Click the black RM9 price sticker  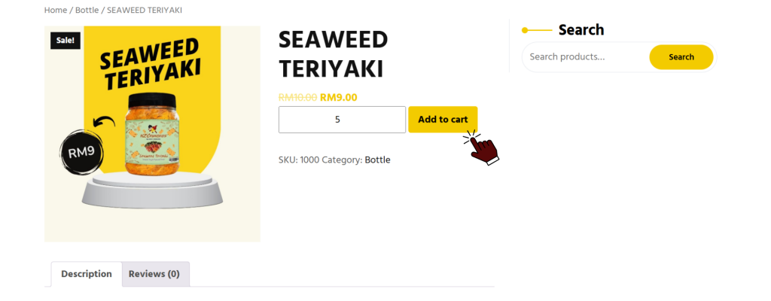click(x=81, y=154)
